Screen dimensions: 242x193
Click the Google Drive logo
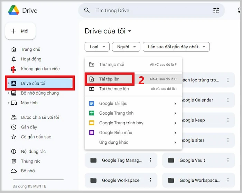pos(13,10)
